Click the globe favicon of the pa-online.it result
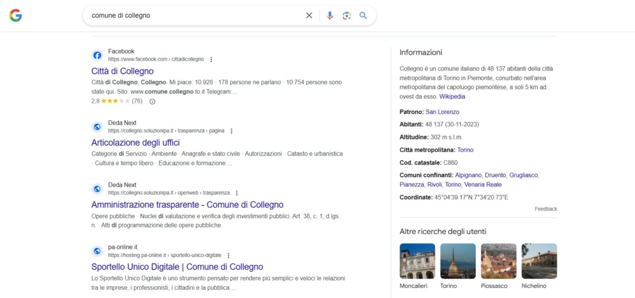 coord(97,251)
